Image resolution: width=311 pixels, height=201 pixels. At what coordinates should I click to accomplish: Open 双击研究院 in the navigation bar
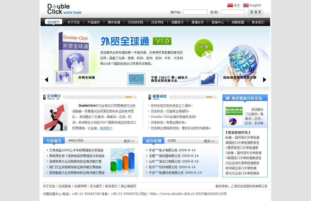[135, 22]
